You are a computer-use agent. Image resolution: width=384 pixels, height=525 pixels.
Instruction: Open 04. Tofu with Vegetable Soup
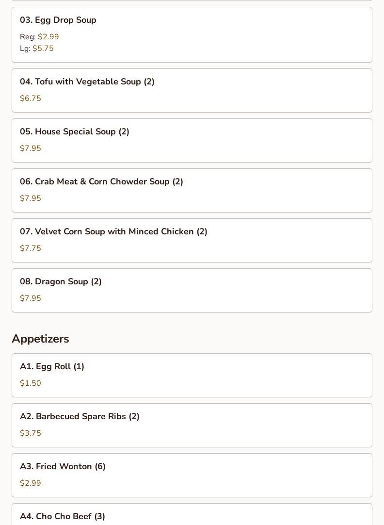coord(192,90)
